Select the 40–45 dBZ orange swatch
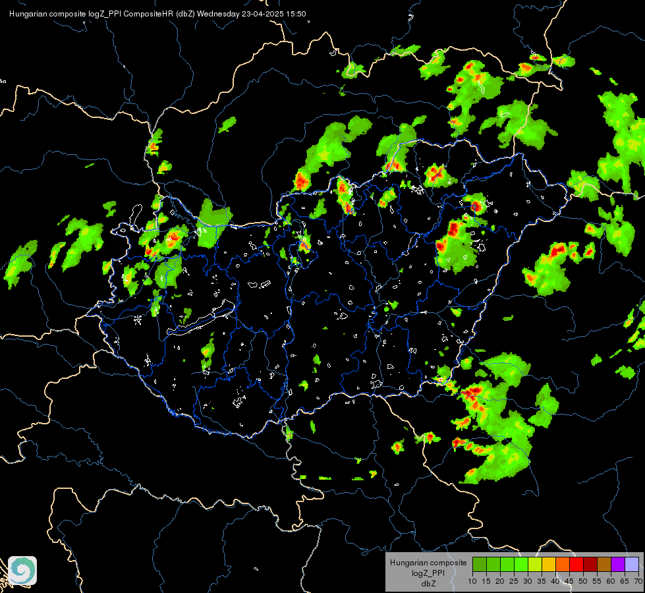 point(563,564)
